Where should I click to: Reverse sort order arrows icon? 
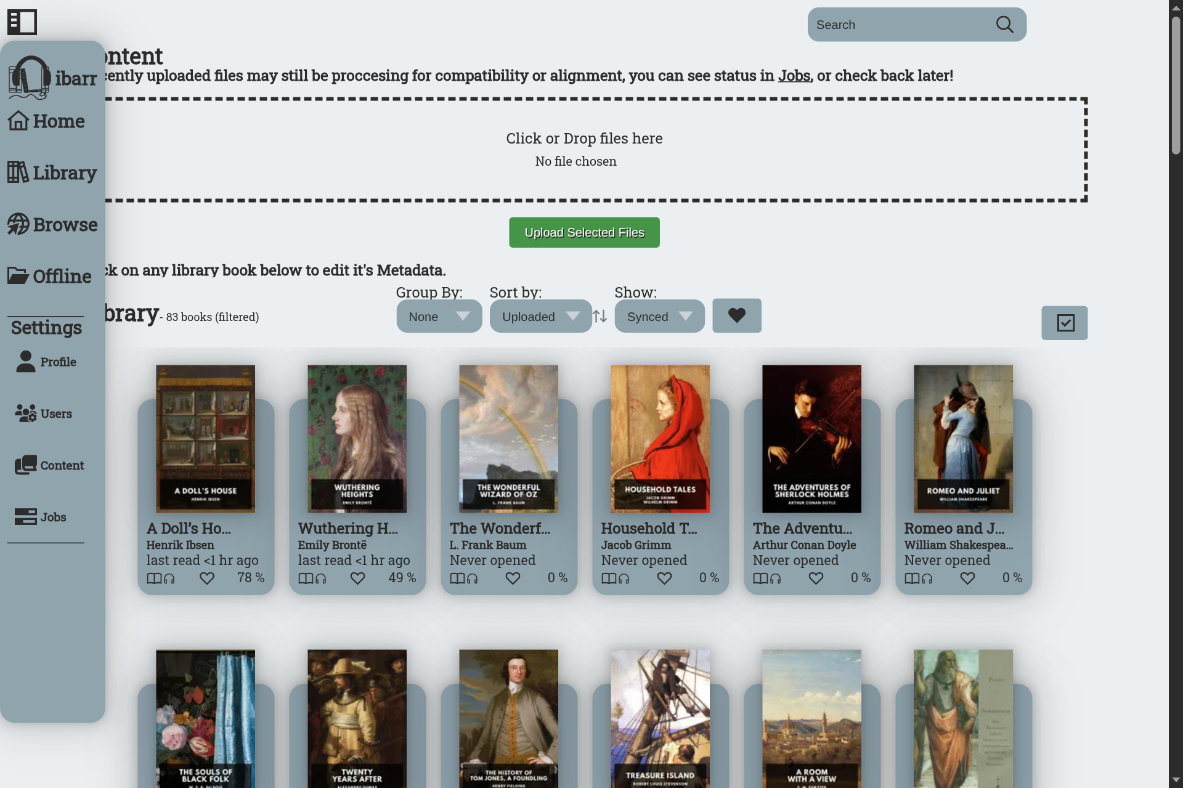click(x=600, y=317)
